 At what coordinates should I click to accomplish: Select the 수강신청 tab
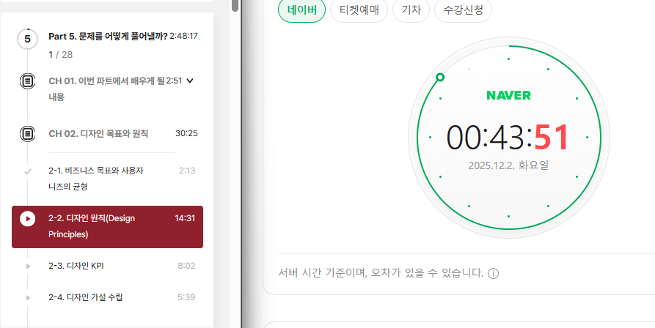[464, 10]
